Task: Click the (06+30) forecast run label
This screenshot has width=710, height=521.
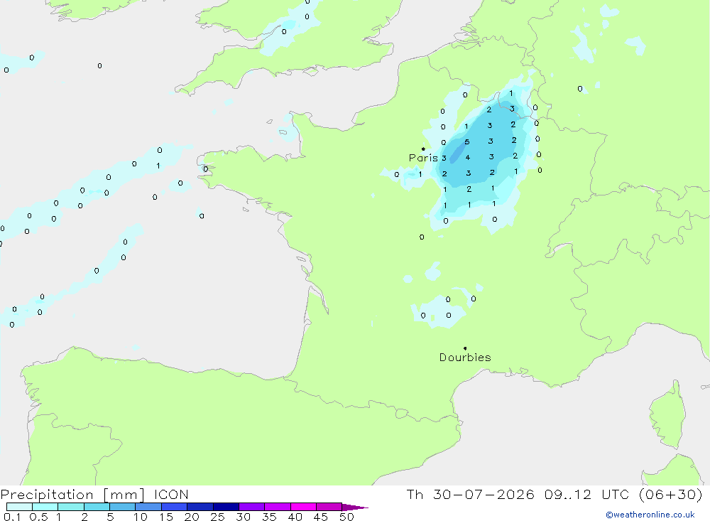Action: coord(671,494)
